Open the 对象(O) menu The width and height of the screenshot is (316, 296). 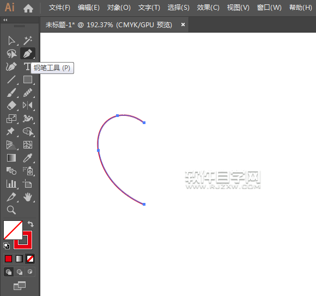pos(119,8)
